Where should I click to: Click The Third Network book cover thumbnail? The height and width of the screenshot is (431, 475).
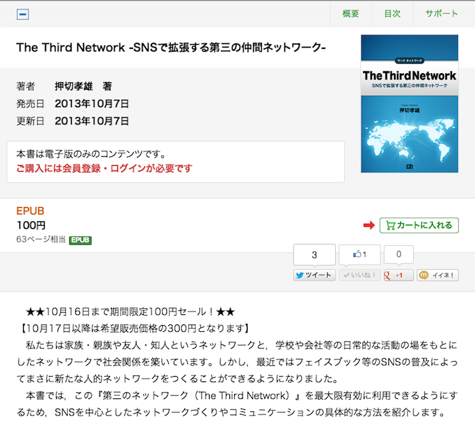[x=409, y=104]
